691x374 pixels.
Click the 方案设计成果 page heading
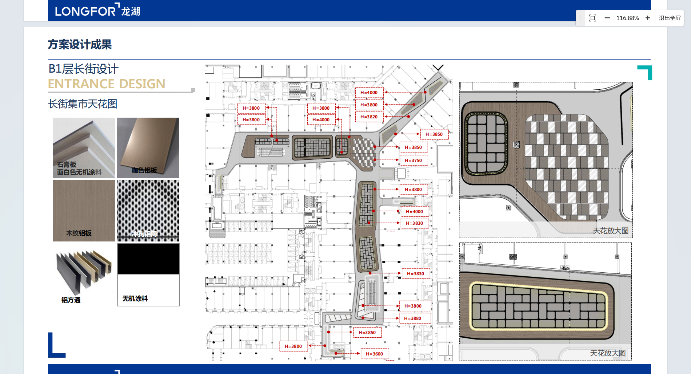80,44
